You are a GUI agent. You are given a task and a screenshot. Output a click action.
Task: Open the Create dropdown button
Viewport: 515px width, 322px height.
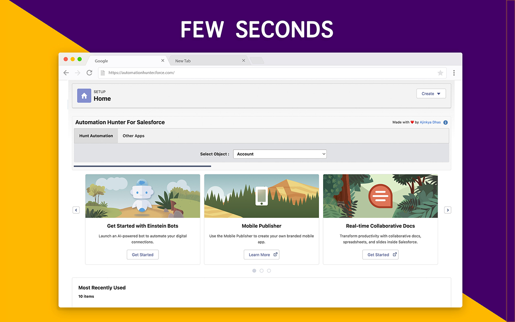tap(431, 94)
